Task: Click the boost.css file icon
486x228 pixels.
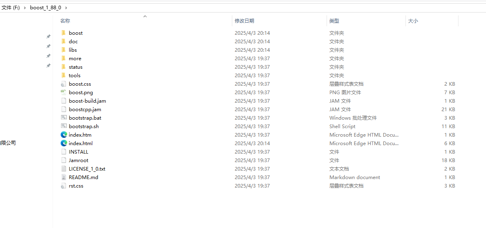Action: [64, 84]
